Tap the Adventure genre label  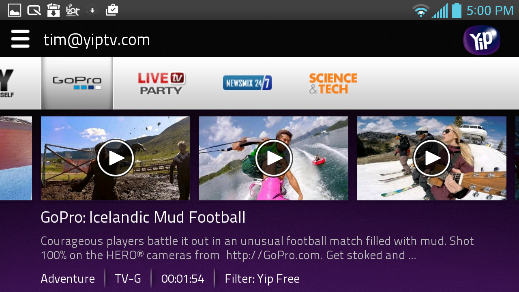click(68, 279)
